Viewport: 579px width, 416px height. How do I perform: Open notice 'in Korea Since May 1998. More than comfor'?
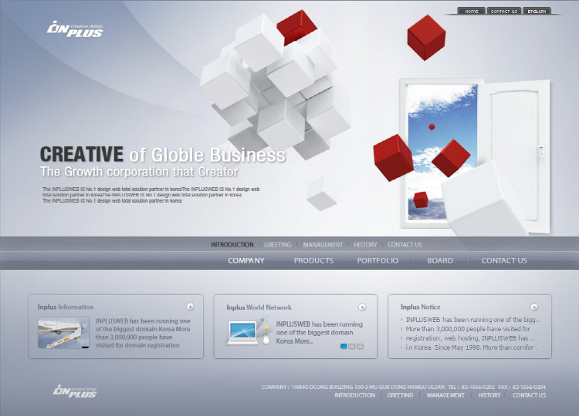point(471,347)
